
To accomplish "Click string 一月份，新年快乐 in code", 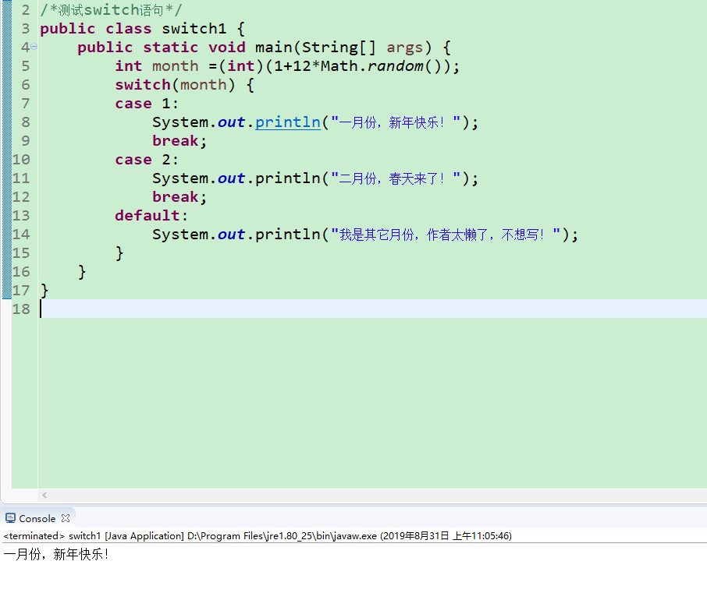I will (396, 122).
